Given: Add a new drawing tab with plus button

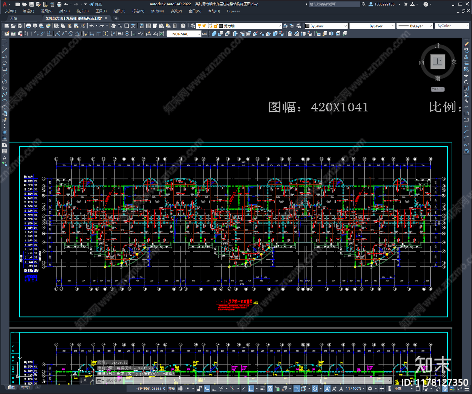Looking at the screenshot, I should 116,18.
